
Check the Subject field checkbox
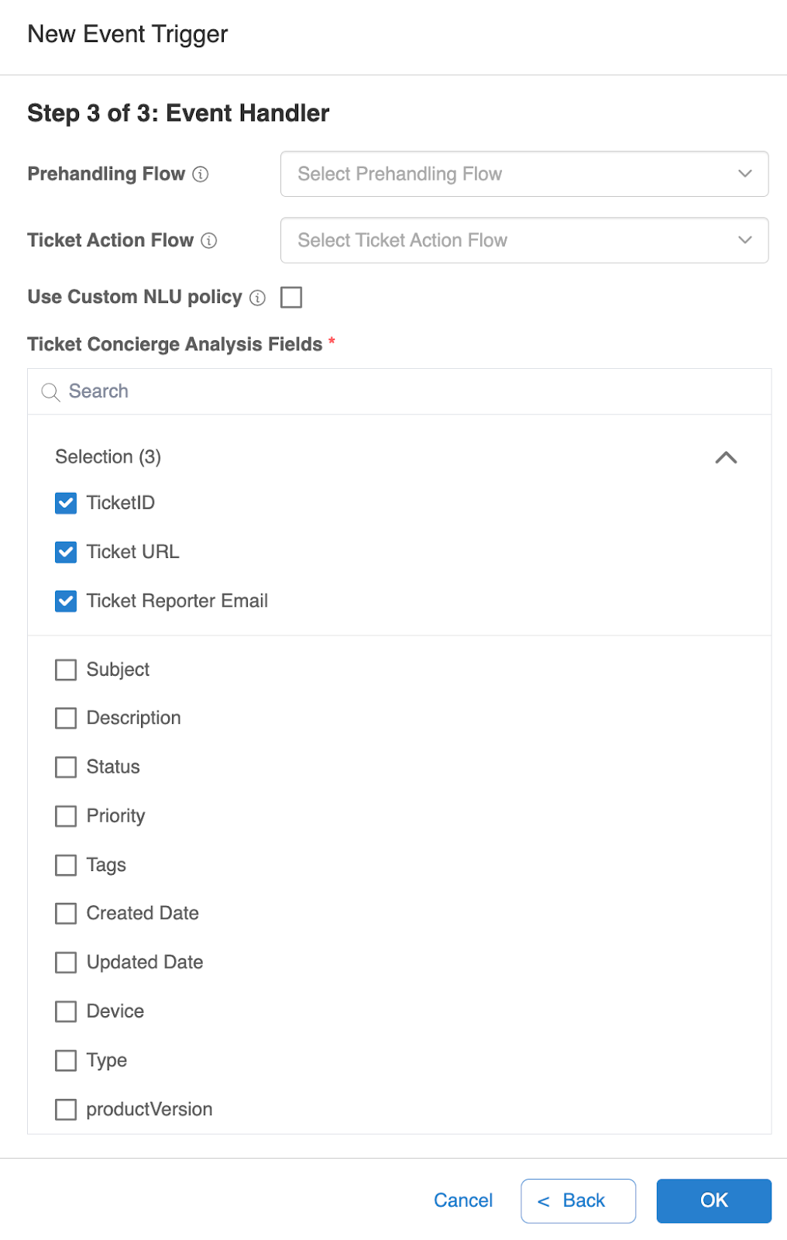66,670
